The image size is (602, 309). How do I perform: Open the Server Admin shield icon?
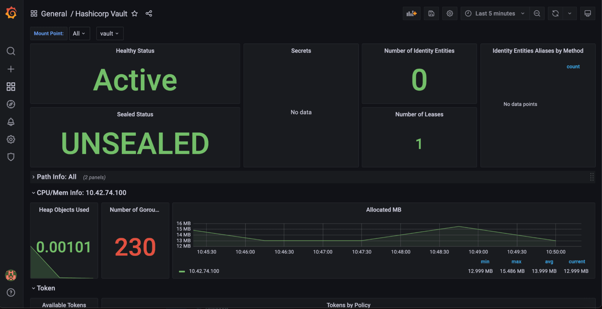click(11, 157)
